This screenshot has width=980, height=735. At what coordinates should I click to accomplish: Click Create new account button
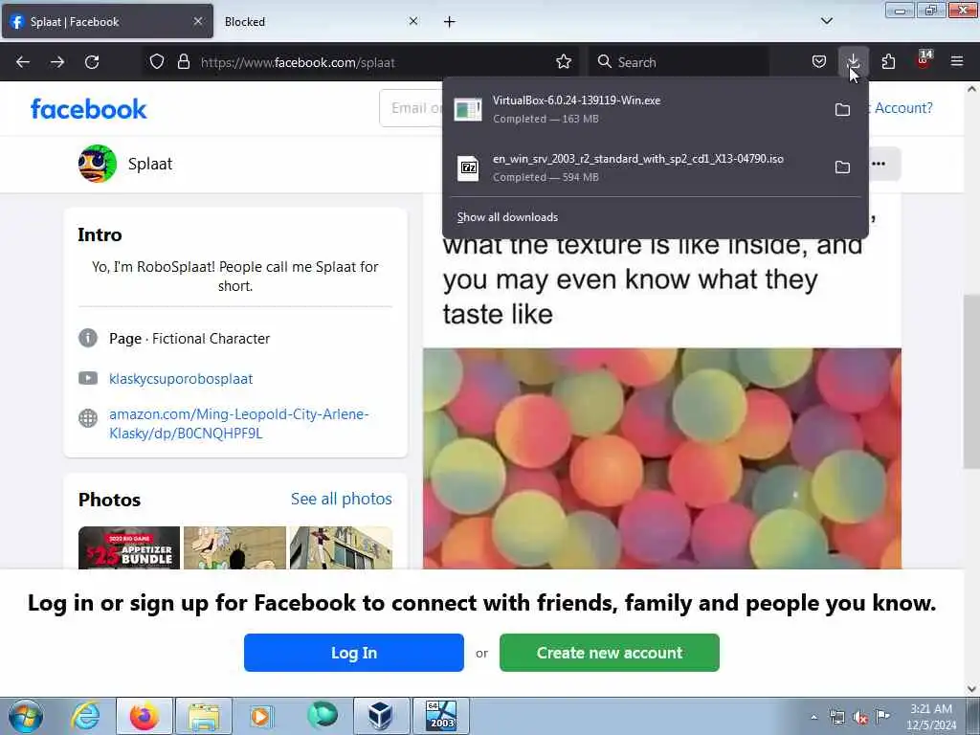click(x=610, y=653)
